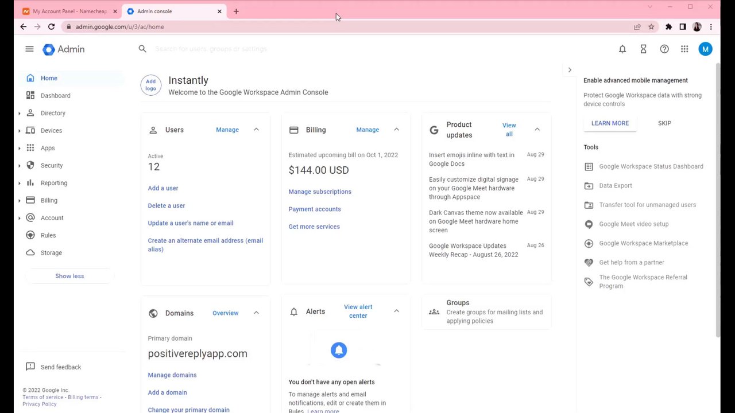
Task: Open the help question mark icon
Action: (x=664, y=49)
